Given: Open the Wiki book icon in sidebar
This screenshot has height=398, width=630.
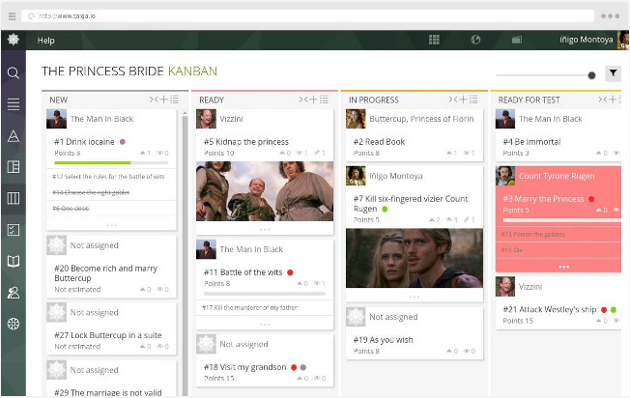Looking at the screenshot, I should [x=13, y=261].
